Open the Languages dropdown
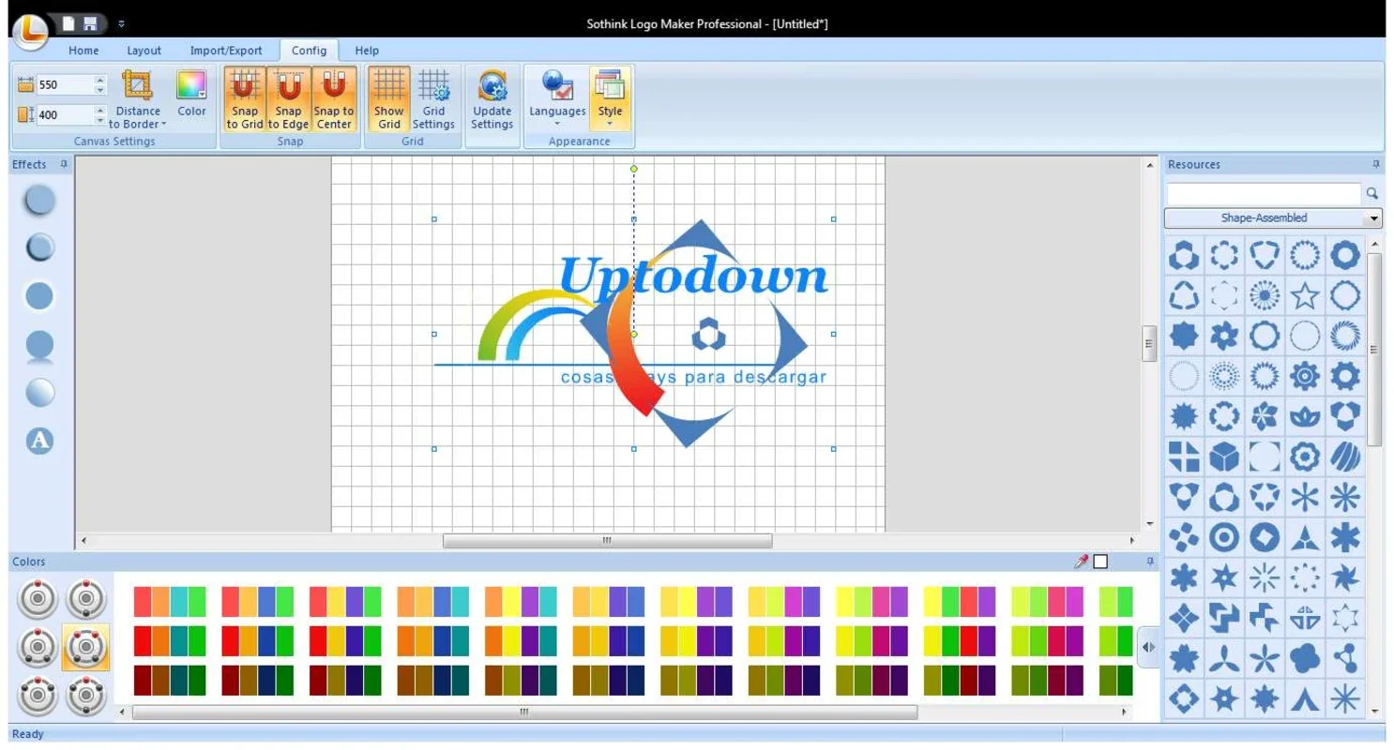This screenshot has width=1394, height=750. pyautogui.click(x=557, y=99)
